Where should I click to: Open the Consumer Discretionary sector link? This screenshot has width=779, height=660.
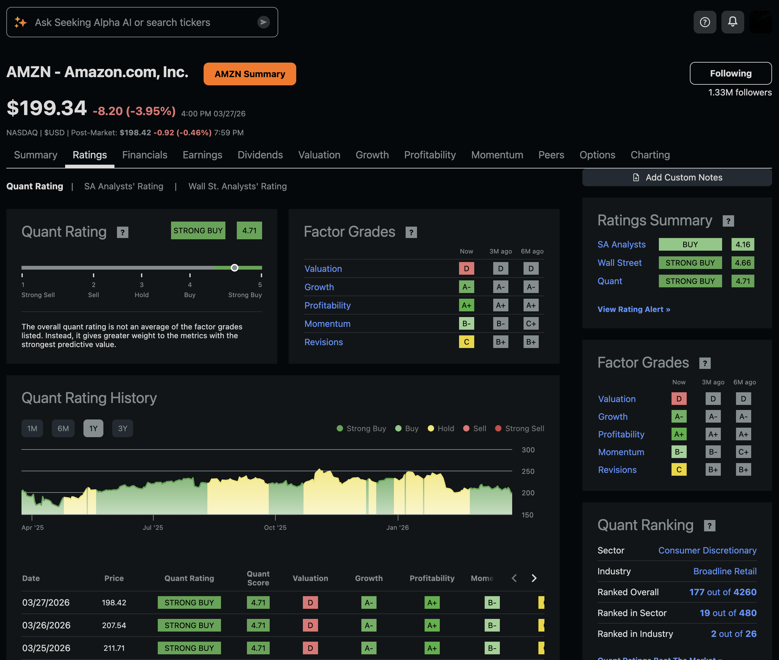coord(707,550)
